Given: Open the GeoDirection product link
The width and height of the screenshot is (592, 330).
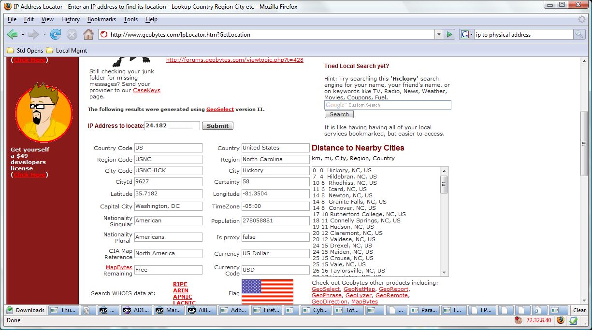Looking at the screenshot, I should (330, 302).
